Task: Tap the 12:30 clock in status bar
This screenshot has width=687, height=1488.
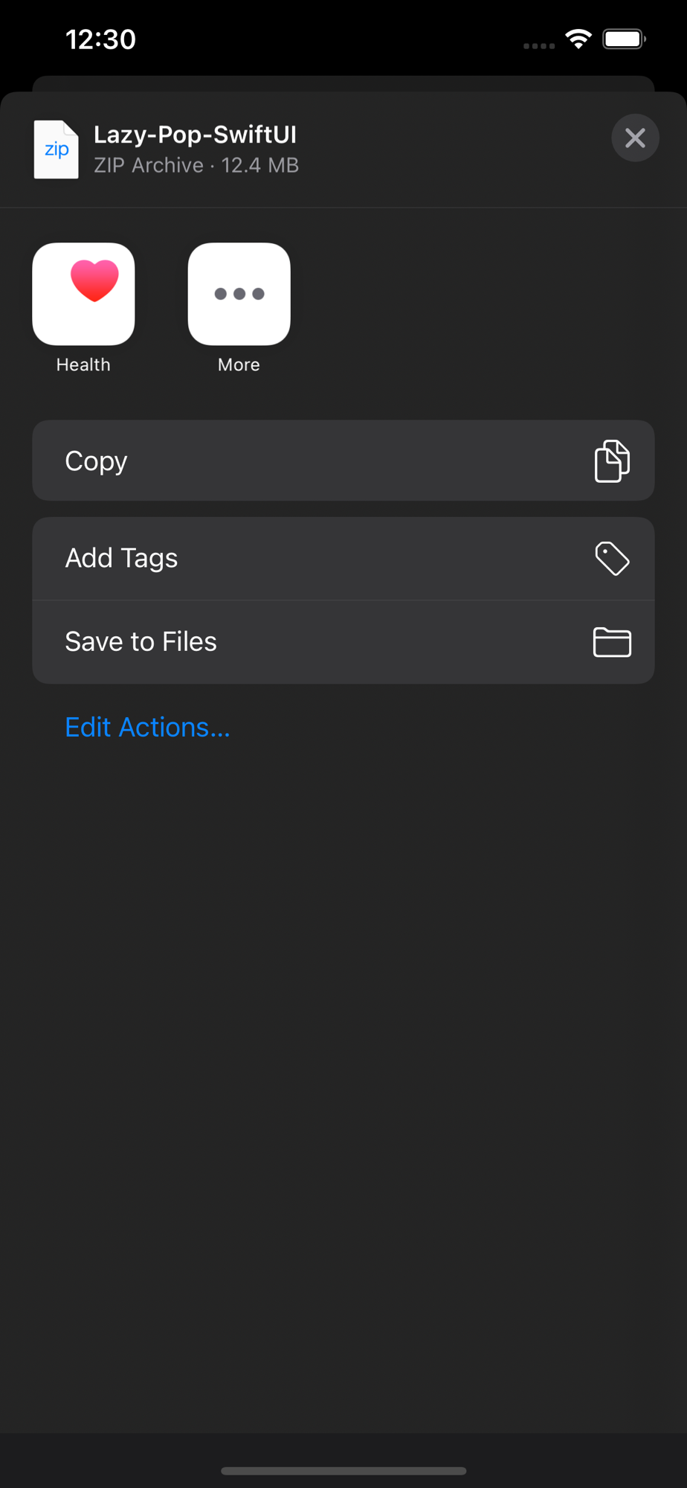Action: pos(100,39)
